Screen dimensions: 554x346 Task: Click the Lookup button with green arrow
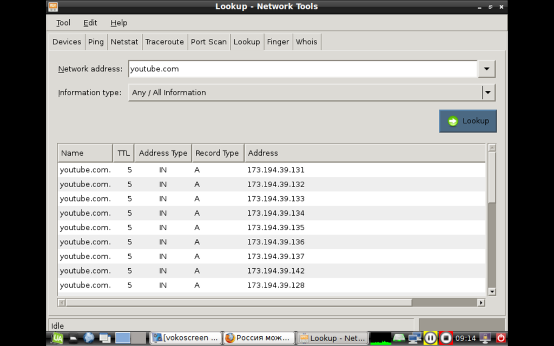point(468,121)
